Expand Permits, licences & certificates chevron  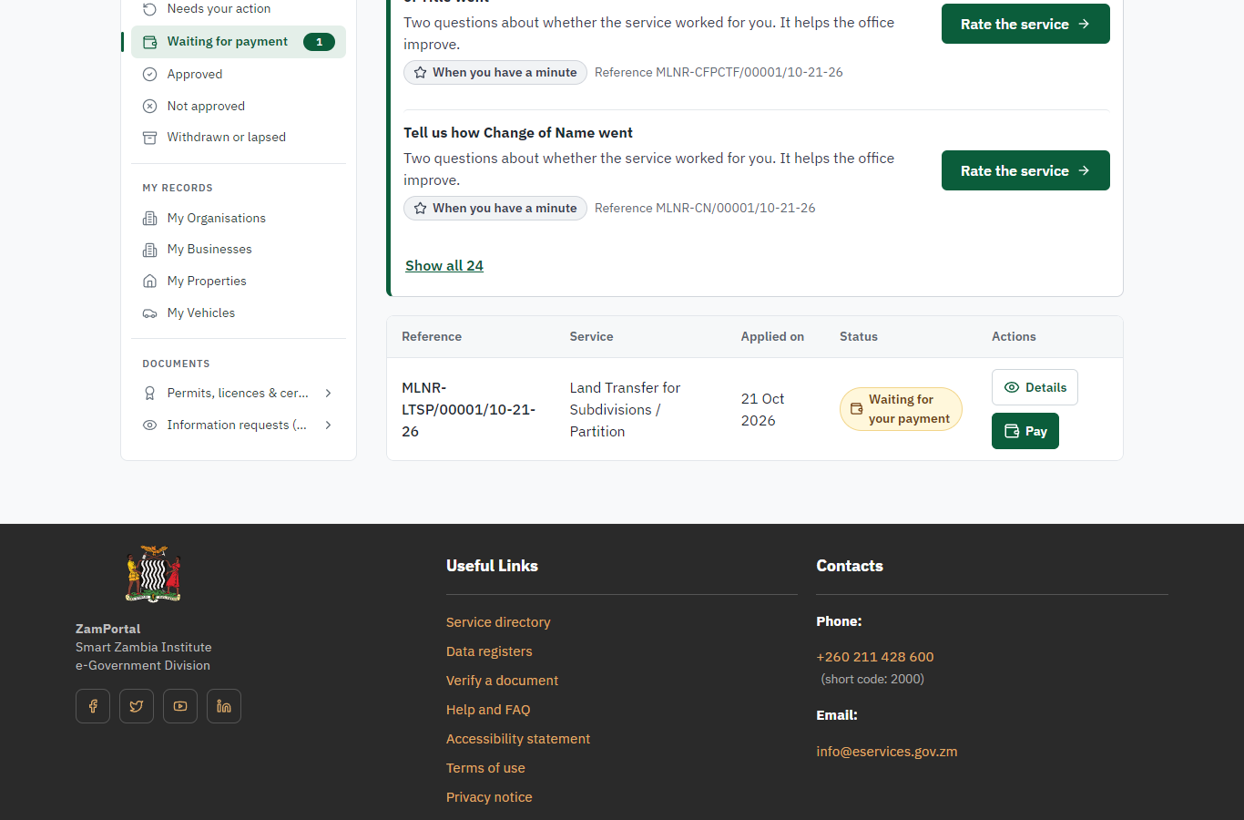pos(329,394)
